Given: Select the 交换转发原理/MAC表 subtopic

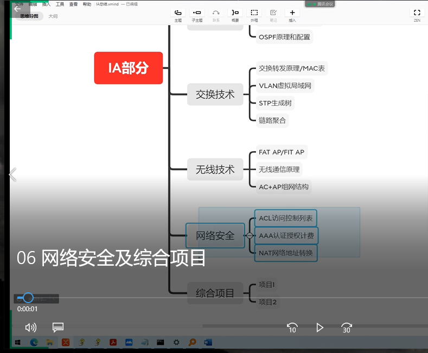Looking at the screenshot, I should 292,68.
